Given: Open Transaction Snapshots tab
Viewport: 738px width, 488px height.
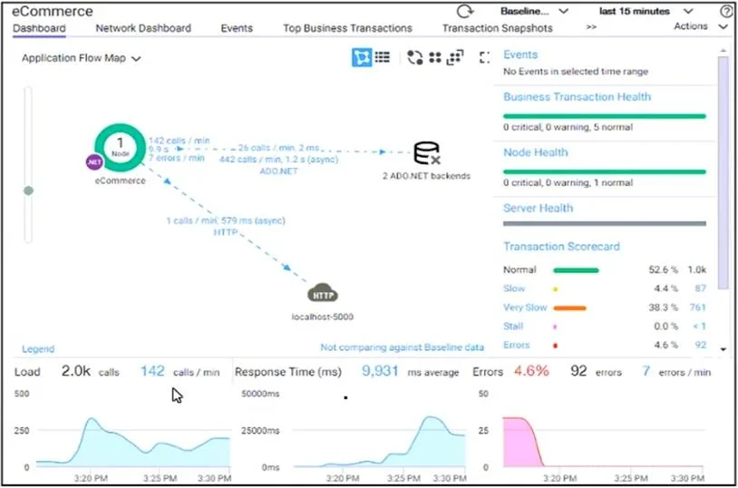Looking at the screenshot, I should (497, 28).
